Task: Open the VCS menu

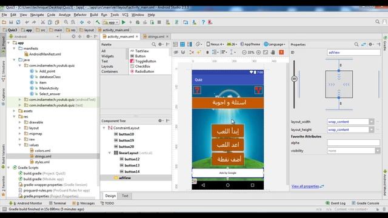Action: click(125, 15)
